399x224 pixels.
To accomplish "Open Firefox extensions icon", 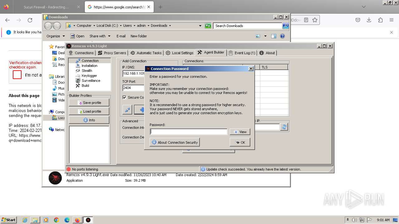I will tap(380, 20).
